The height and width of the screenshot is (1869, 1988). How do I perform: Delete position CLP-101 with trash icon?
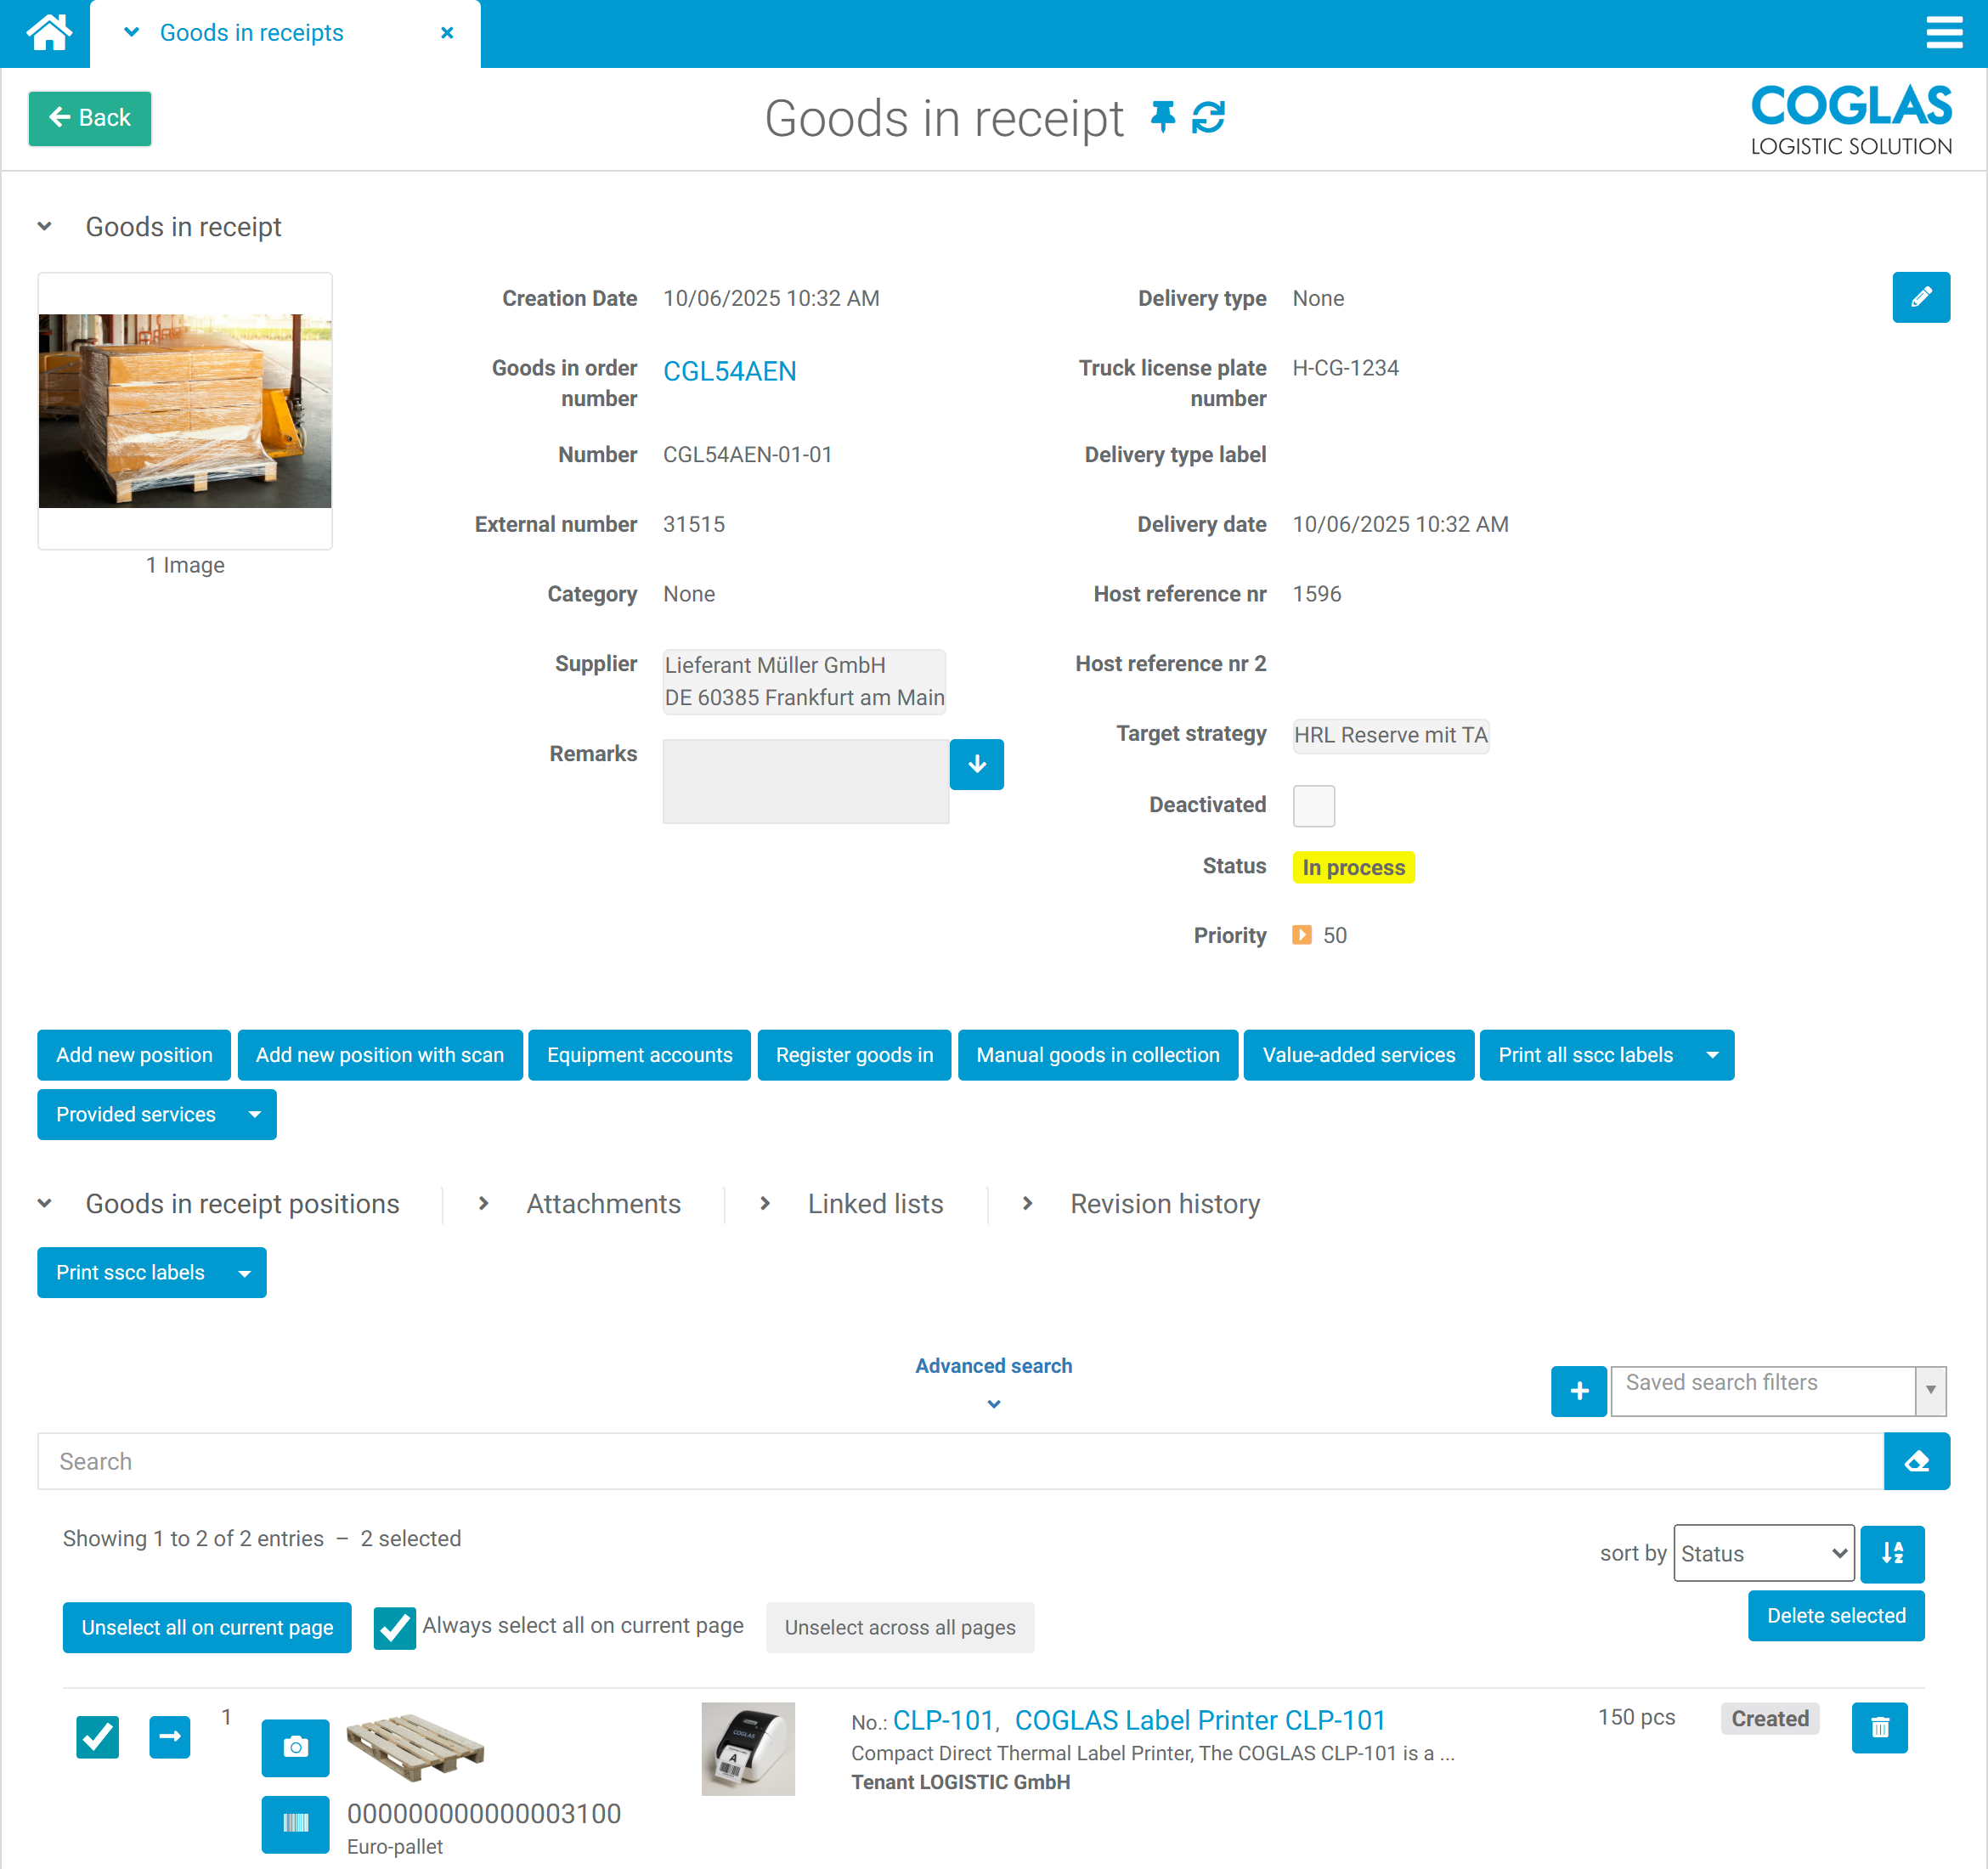[1878, 1727]
